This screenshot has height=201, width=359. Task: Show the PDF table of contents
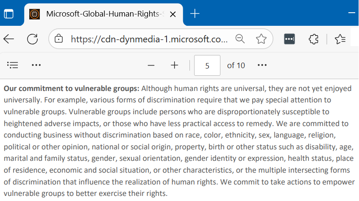[x=12, y=65]
